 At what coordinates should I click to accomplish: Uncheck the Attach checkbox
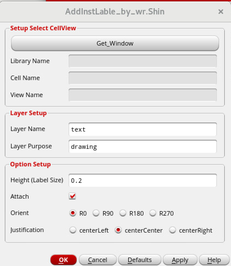tap(73, 196)
